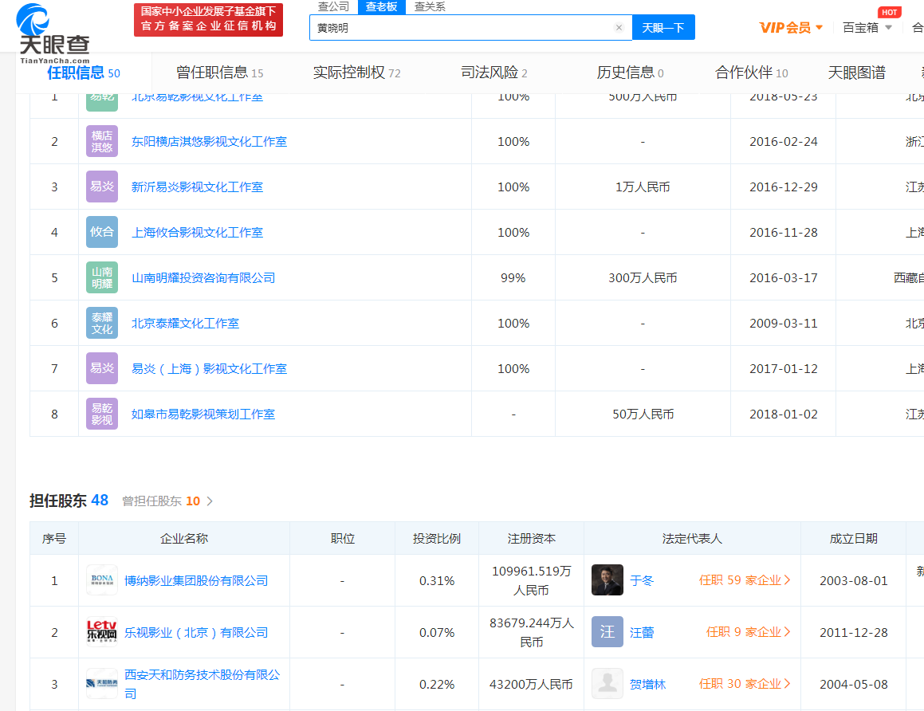This screenshot has width=924, height=711.
Task: Click the 天眼一下 search button
Action: (x=663, y=28)
